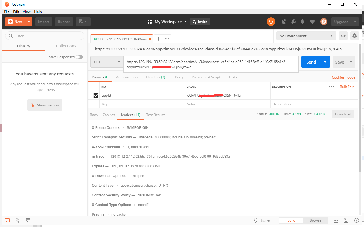
Task: Open the Cookies link near Code
Action: pos(338,77)
